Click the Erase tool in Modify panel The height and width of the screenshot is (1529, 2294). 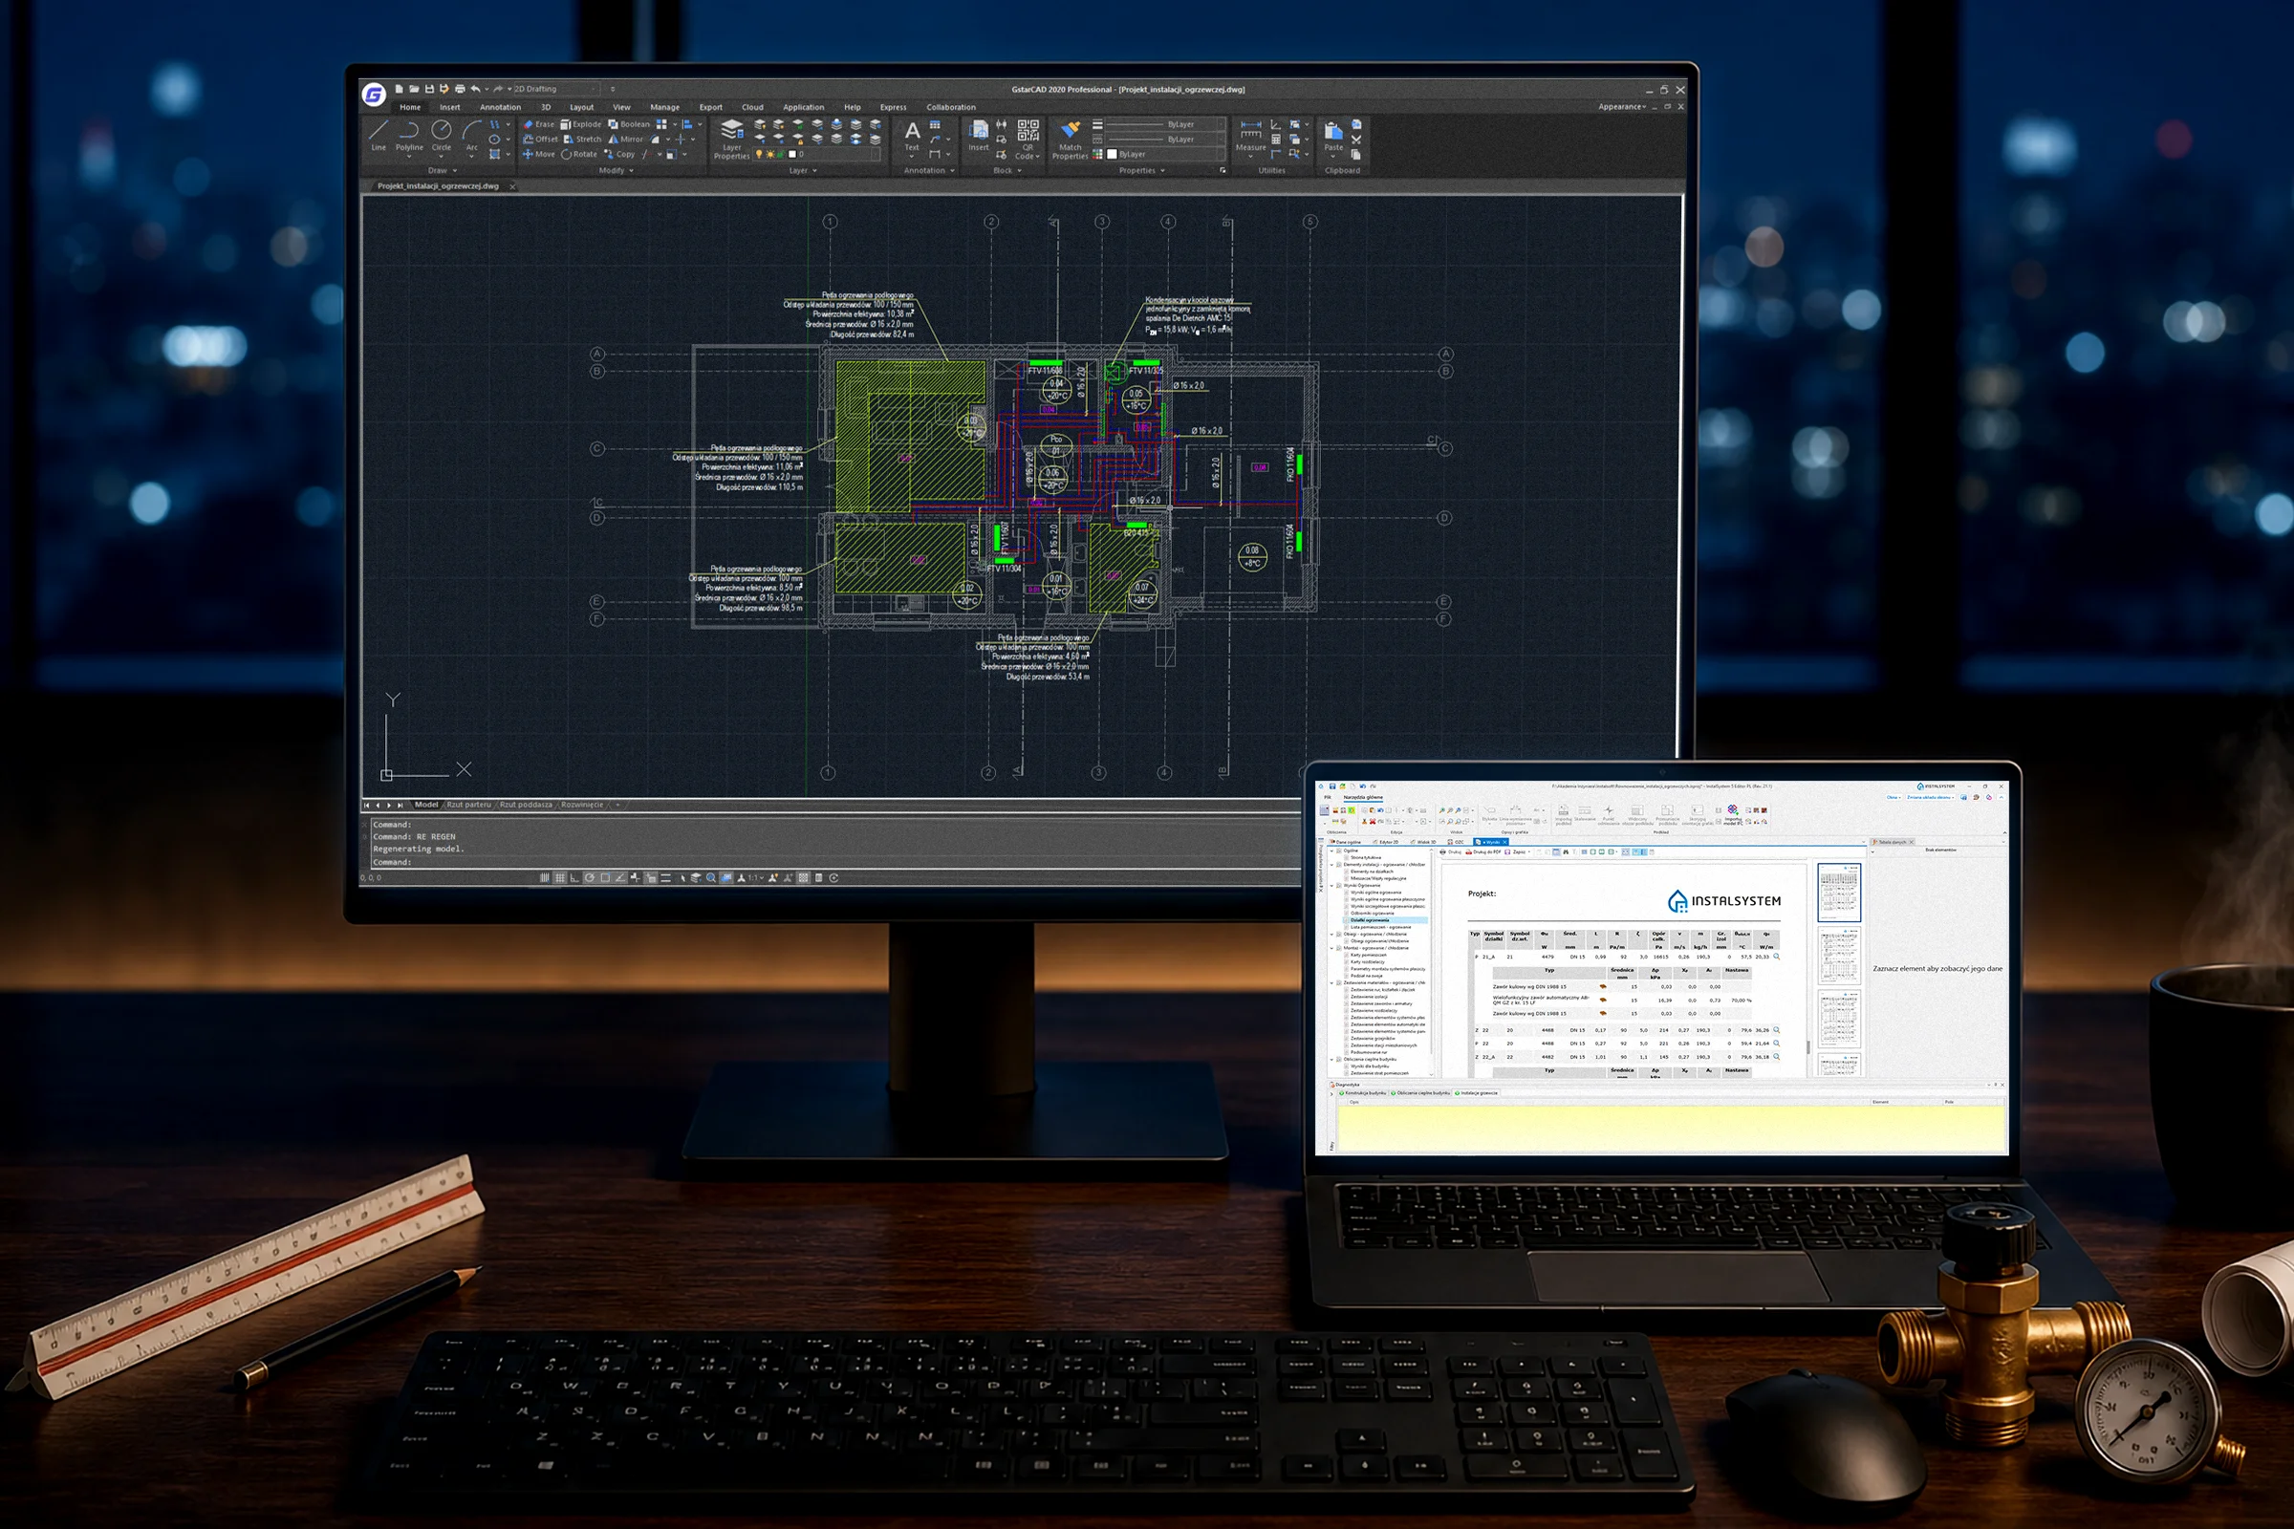[x=537, y=124]
